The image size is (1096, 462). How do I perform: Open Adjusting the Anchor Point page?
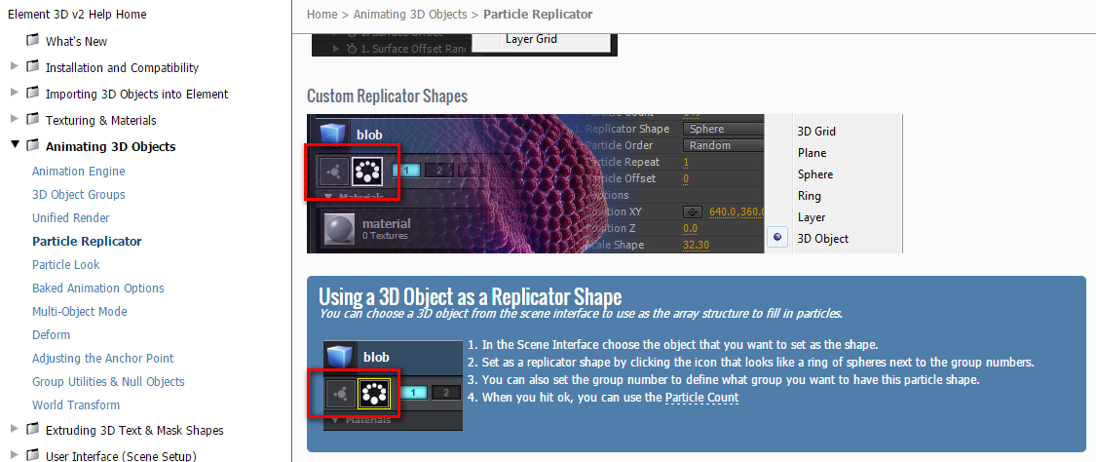tap(102, 359)
